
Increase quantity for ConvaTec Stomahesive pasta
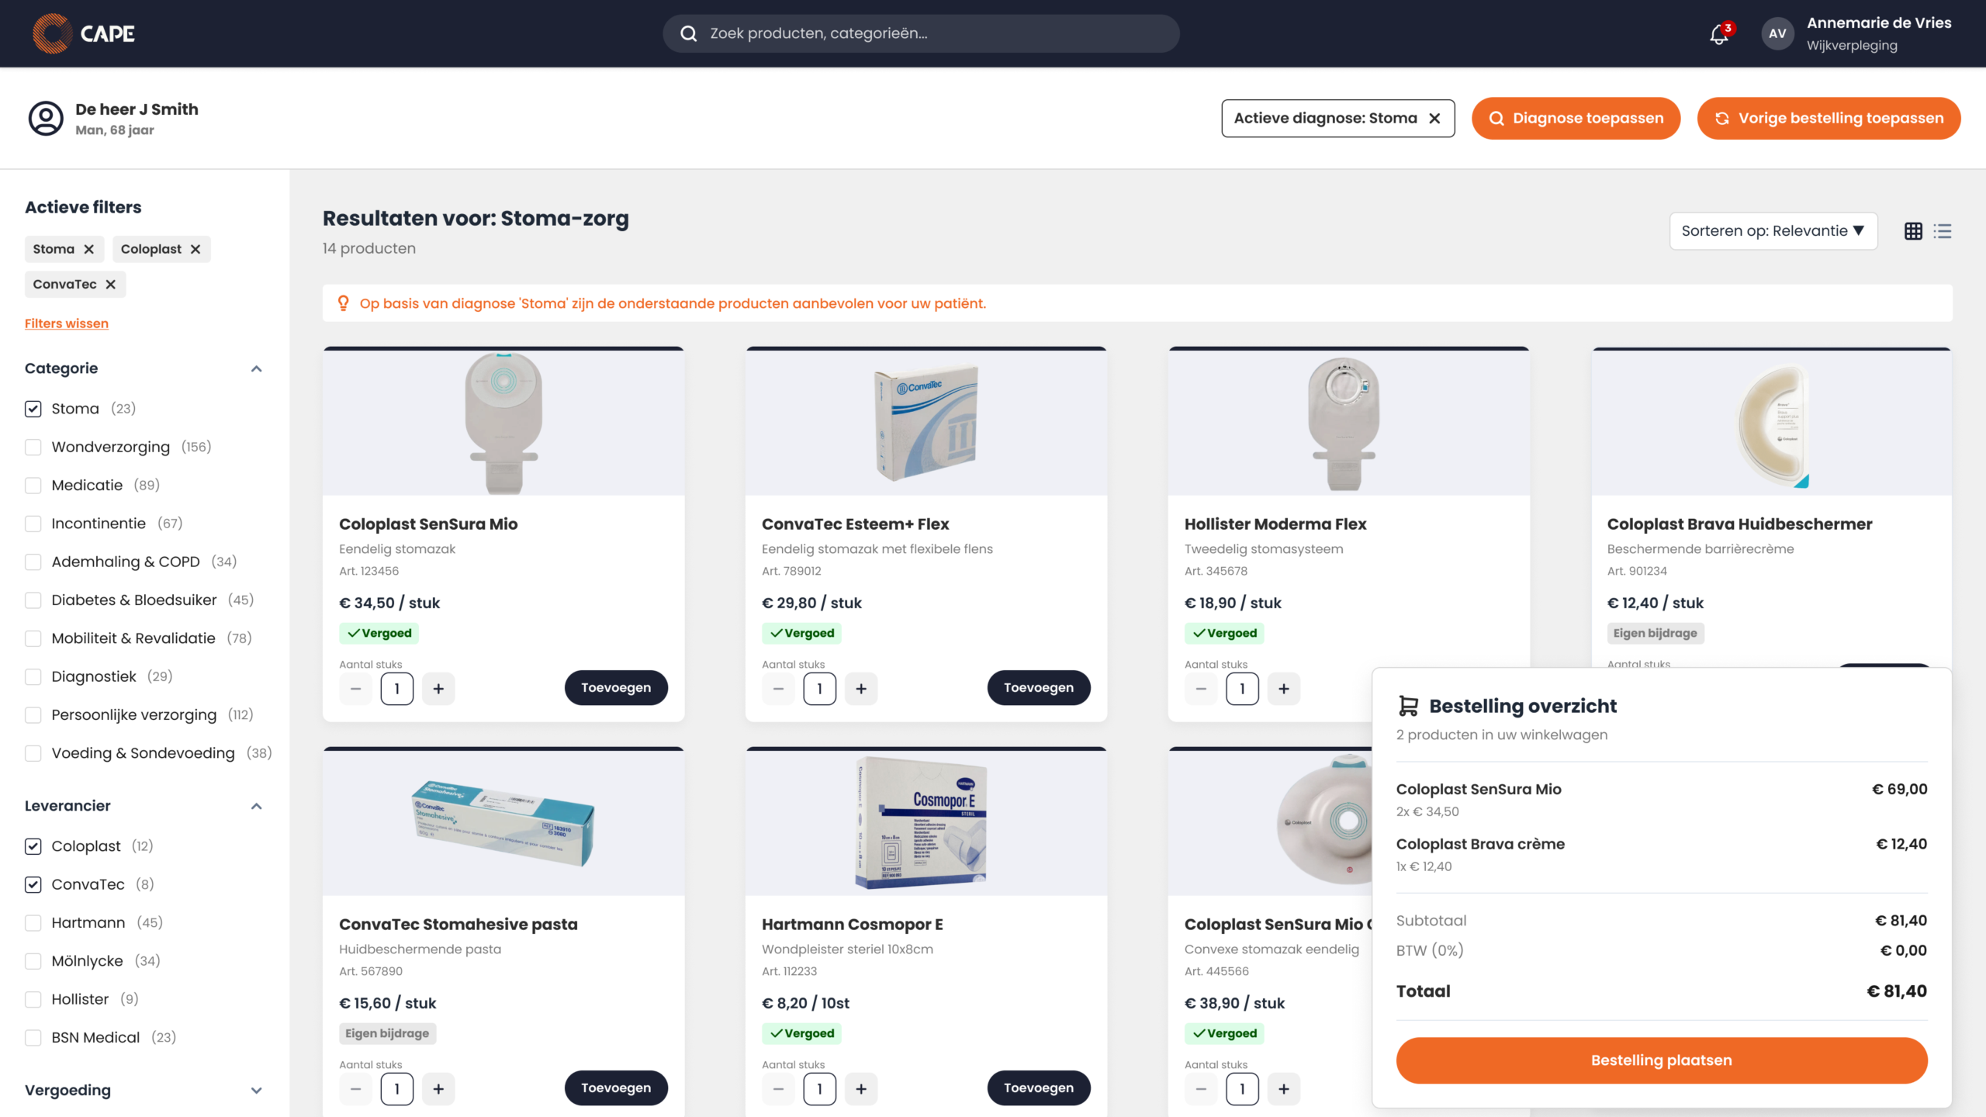(x=438, y=1089)
